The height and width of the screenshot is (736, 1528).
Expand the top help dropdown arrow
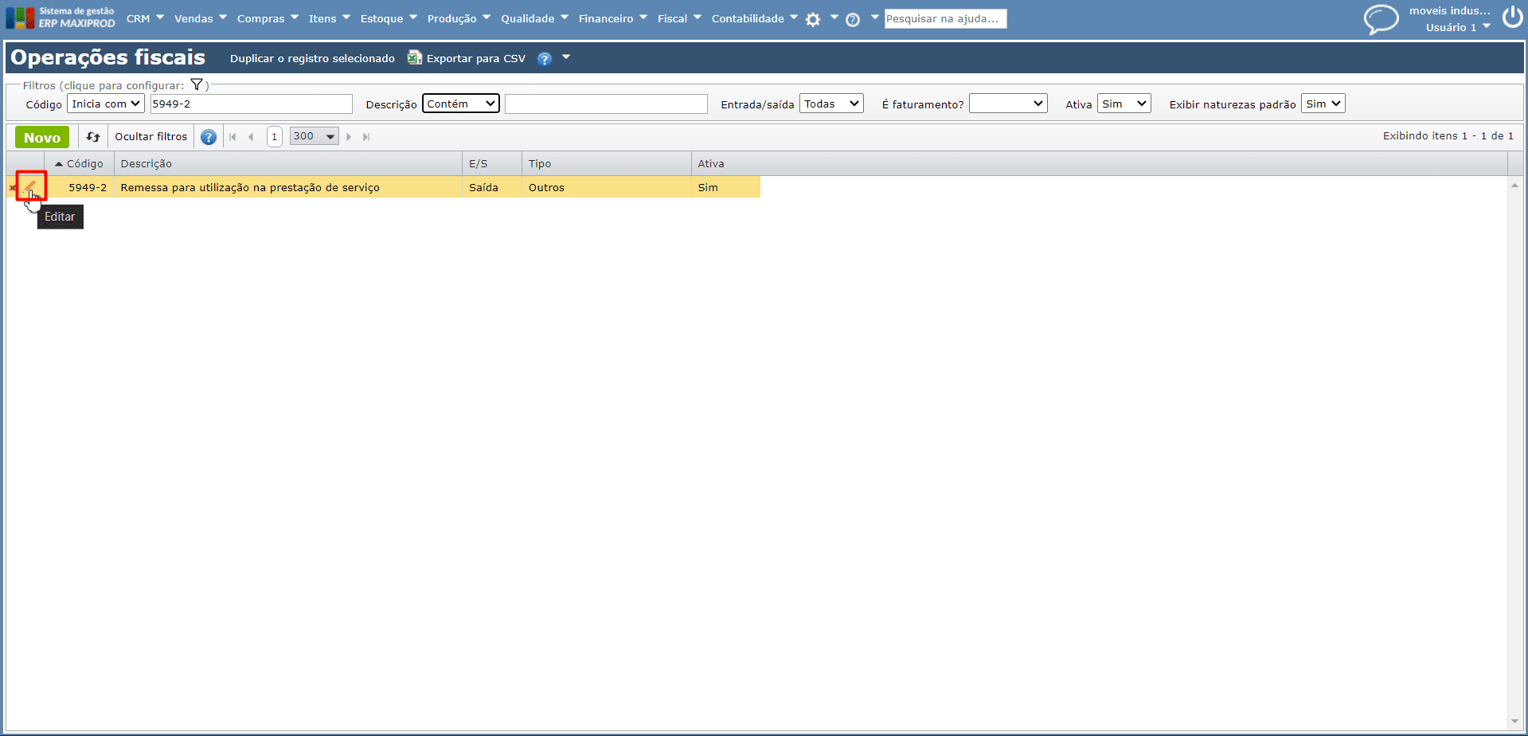pyautogui.click(x=874, y=18)
